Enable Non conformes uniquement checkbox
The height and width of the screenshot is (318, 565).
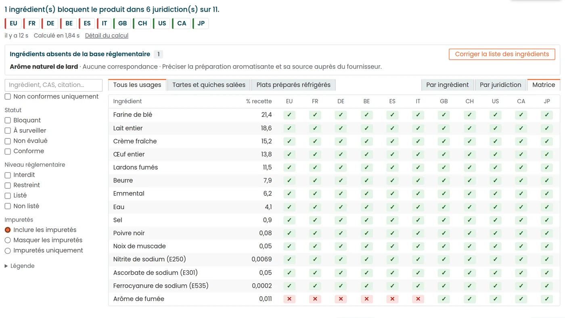(x=8, y=96)
